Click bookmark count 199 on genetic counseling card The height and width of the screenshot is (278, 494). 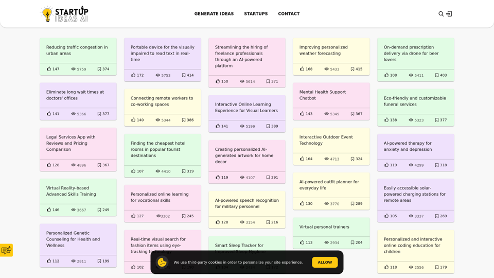(x=106, y=261)
